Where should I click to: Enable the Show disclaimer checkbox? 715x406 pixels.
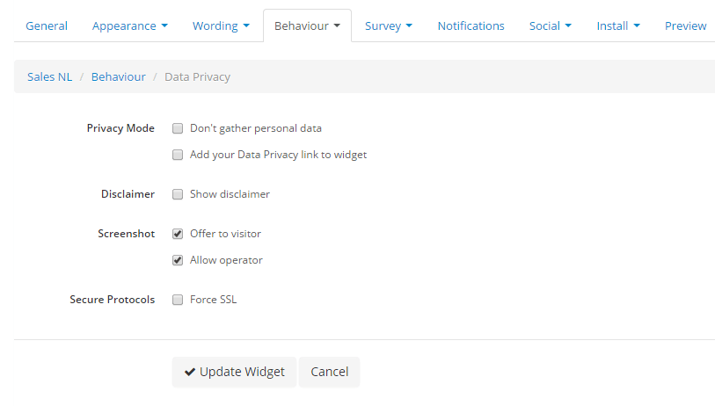click(x=178, y=194)
